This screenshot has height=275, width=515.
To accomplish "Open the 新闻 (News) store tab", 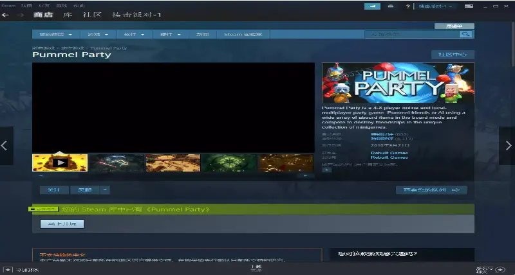I will (x=203, y=35).
